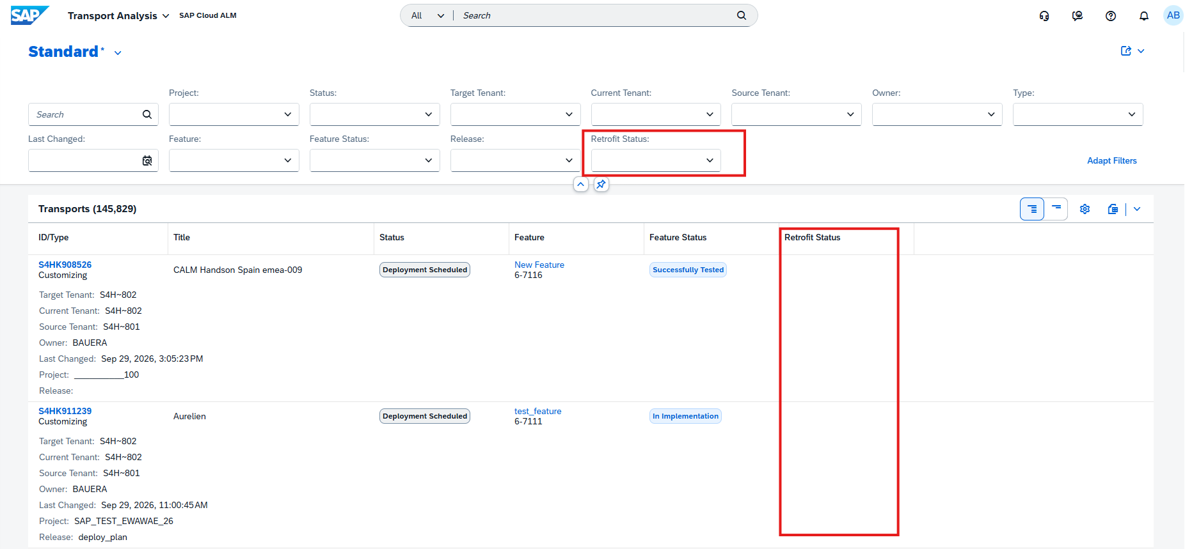Click the Adapt Filters button
This screenshot has width=1185, height=549.
click(x=1112, y=160)
